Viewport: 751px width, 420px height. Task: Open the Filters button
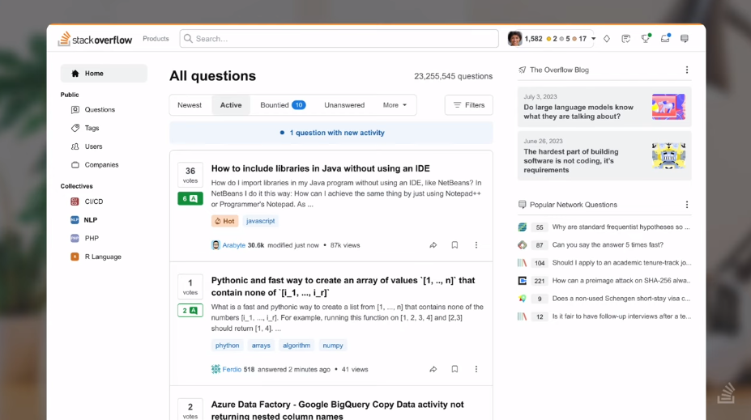[x=469, y=104]
